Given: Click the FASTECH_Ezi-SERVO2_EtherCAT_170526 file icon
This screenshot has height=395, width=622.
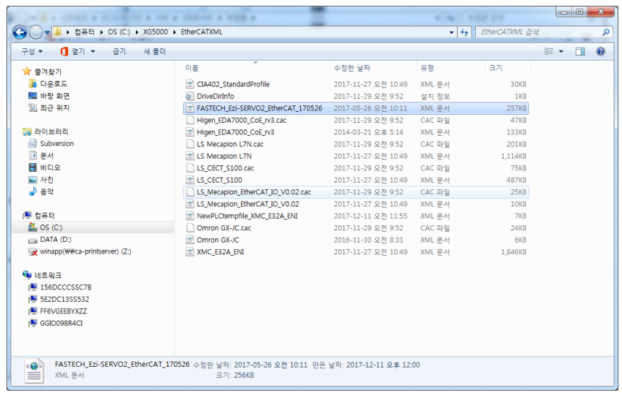Looking at the screenshot, I should point(190,108).
